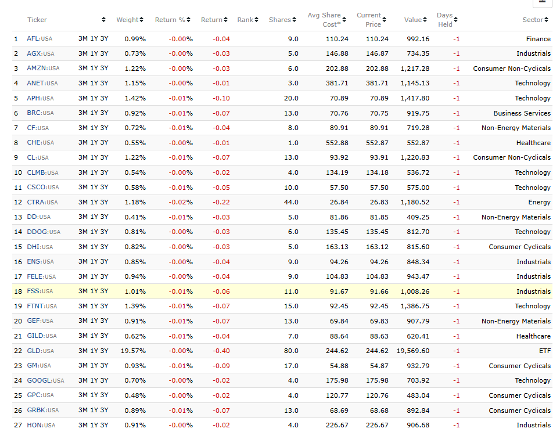Click value cell 19,569.60
The width and height of the screenshot is (560, 432).
coord(413,351)
